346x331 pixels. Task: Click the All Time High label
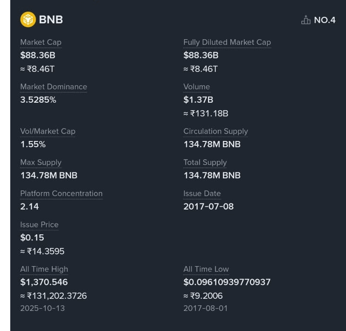[x=44, y=269]
